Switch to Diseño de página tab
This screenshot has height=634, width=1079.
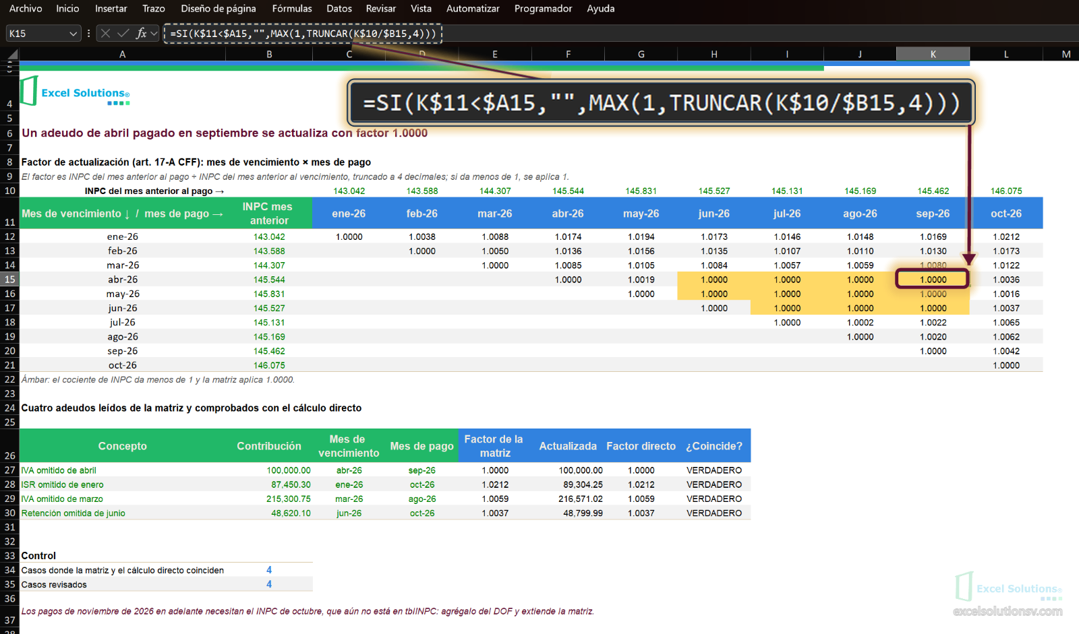click(218, 9)
